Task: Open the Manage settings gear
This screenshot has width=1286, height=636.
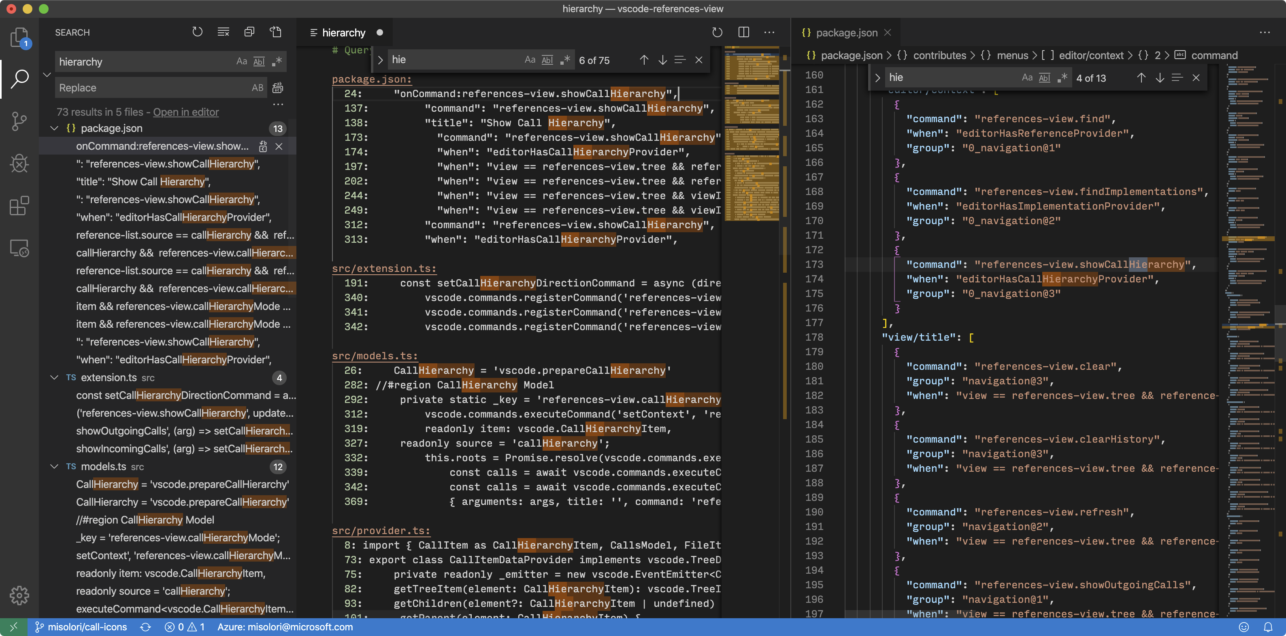Action: [x=19, y=595]
